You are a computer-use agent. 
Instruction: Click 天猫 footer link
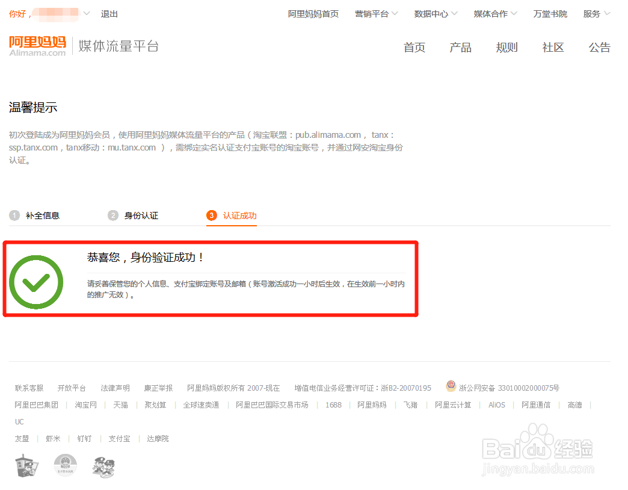[x=120, y=405]
